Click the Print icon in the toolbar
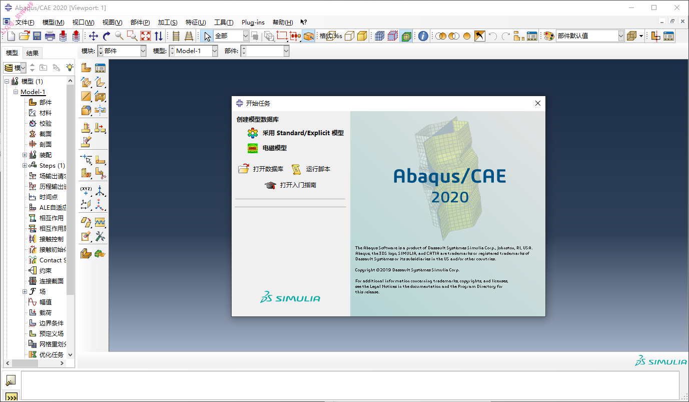 (50, 36)
